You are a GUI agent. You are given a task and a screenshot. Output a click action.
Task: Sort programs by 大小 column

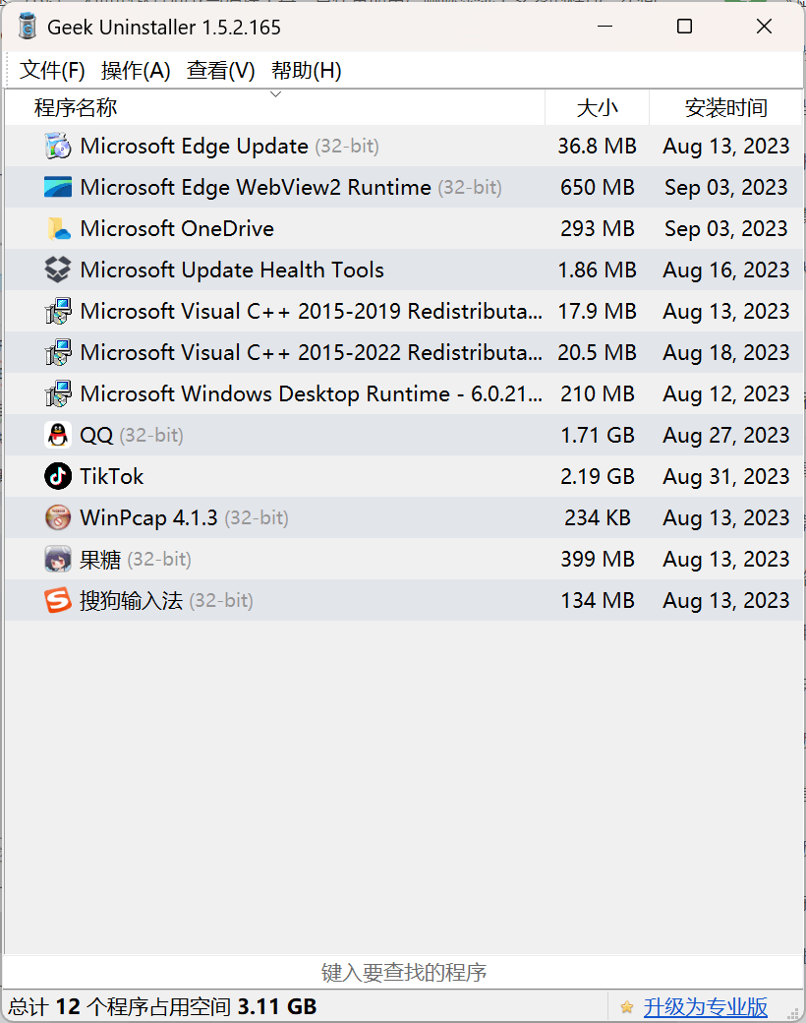598,107
